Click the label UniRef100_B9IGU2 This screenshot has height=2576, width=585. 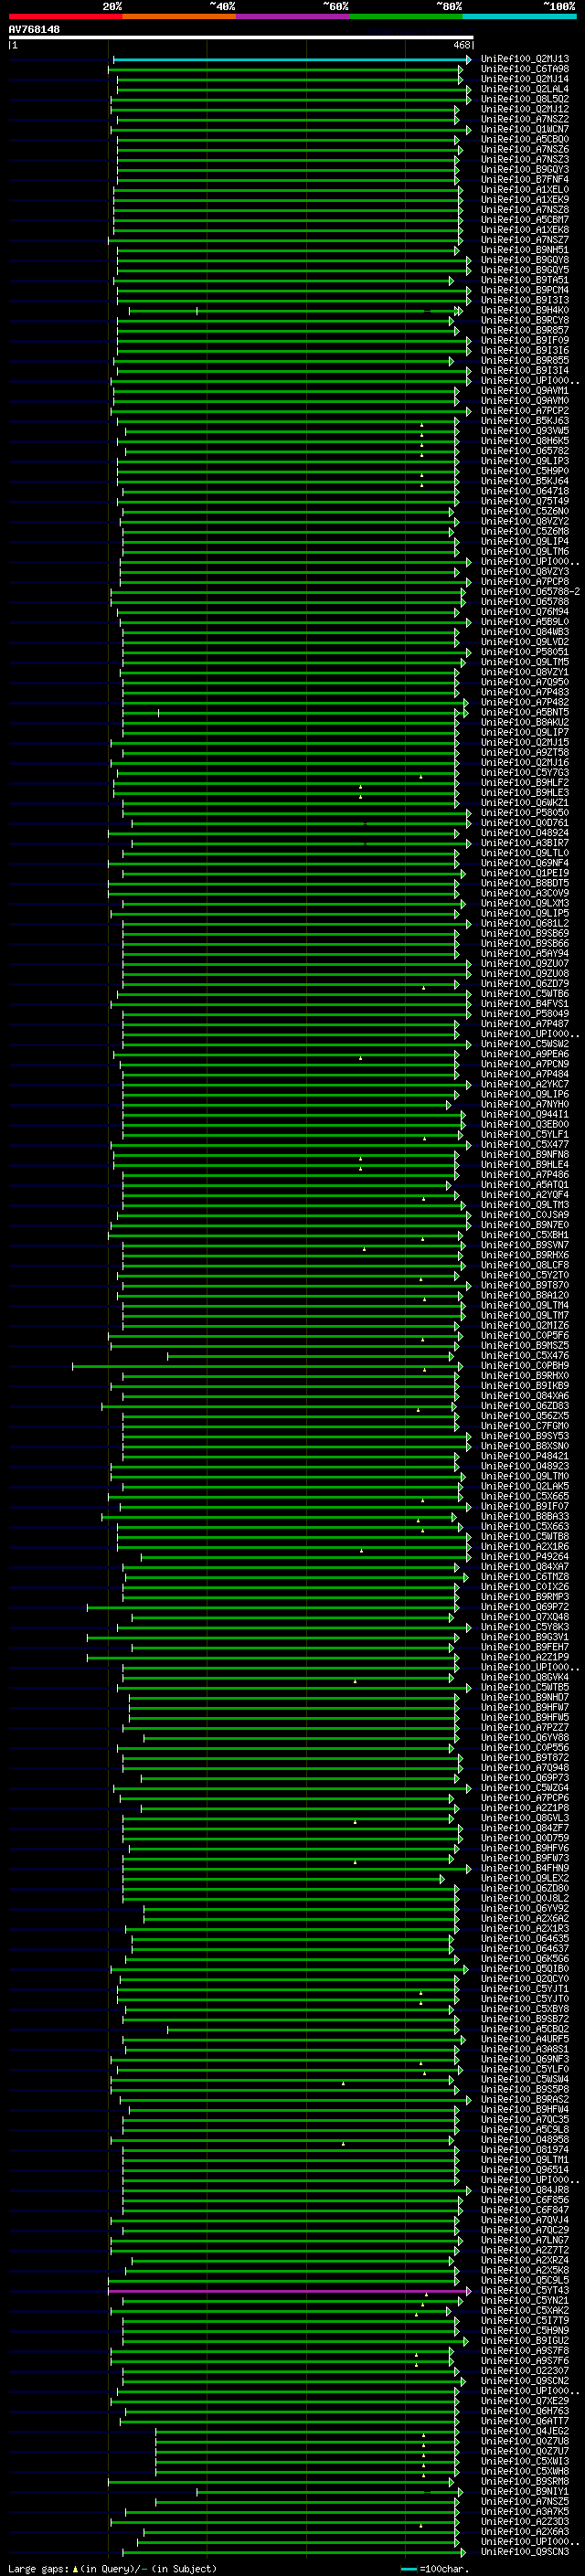[x=525, y=2342]
